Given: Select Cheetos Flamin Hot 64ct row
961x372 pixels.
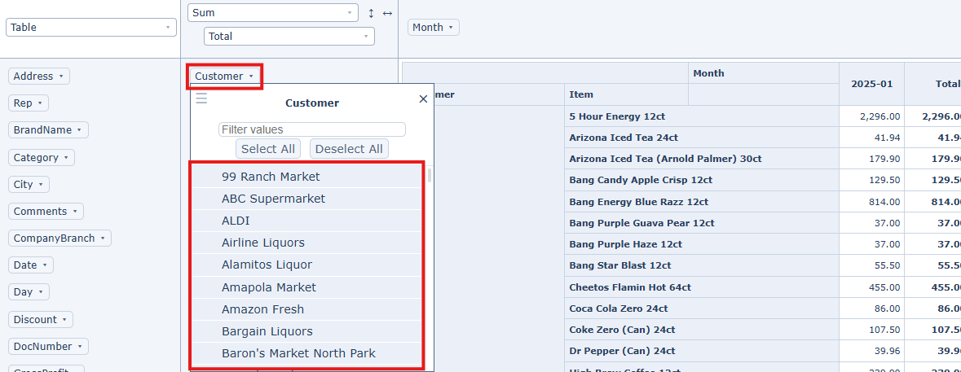Looking at the screenshot, I should [x=701, y=287].
